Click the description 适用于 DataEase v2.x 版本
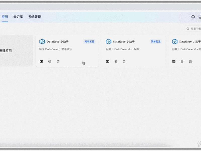Viewport: 201px width, 151px height. click(x=123, y=49)
